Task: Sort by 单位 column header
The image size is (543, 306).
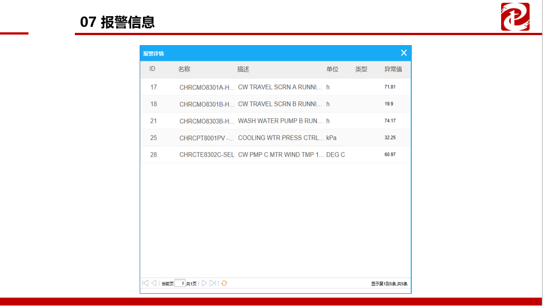Action: point(332,69)
